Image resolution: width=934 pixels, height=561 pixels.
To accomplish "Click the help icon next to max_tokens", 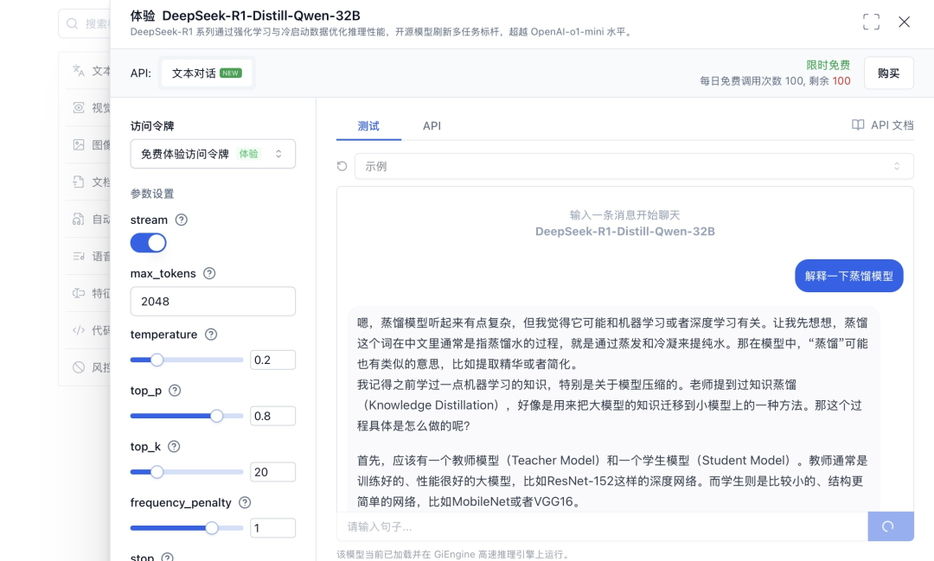I will tap(209, 273).
